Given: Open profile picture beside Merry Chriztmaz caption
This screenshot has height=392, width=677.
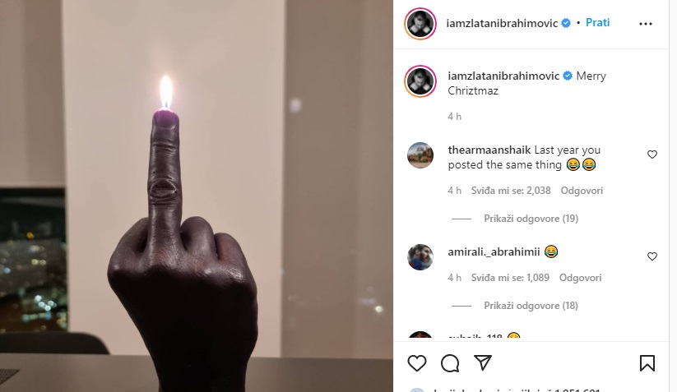Looking at the screenshot, I should pos(420,81).
